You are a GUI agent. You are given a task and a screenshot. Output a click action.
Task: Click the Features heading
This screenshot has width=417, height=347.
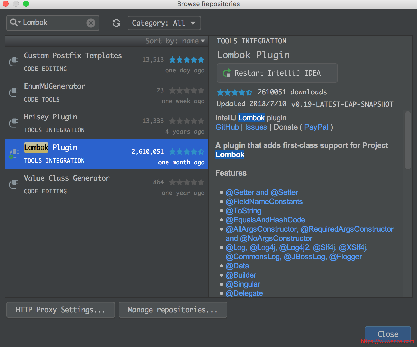tap(231, 173)
